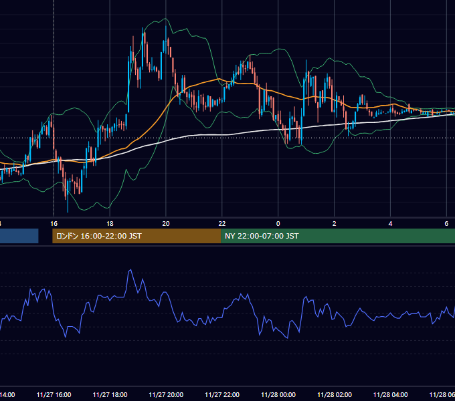
Task: Click the 11/27 16:00 timestamp label
Action: (54, 394)
